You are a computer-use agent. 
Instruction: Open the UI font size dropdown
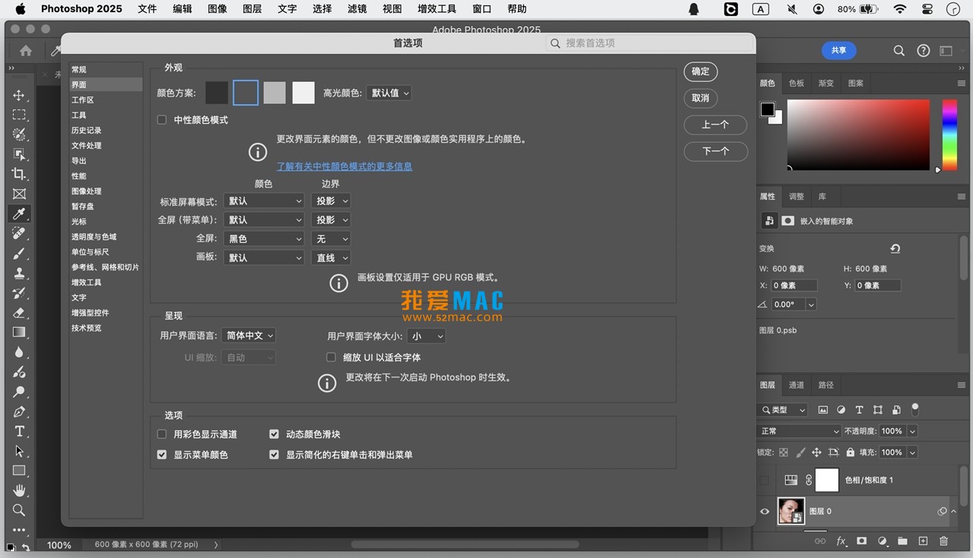pos(426,336)
